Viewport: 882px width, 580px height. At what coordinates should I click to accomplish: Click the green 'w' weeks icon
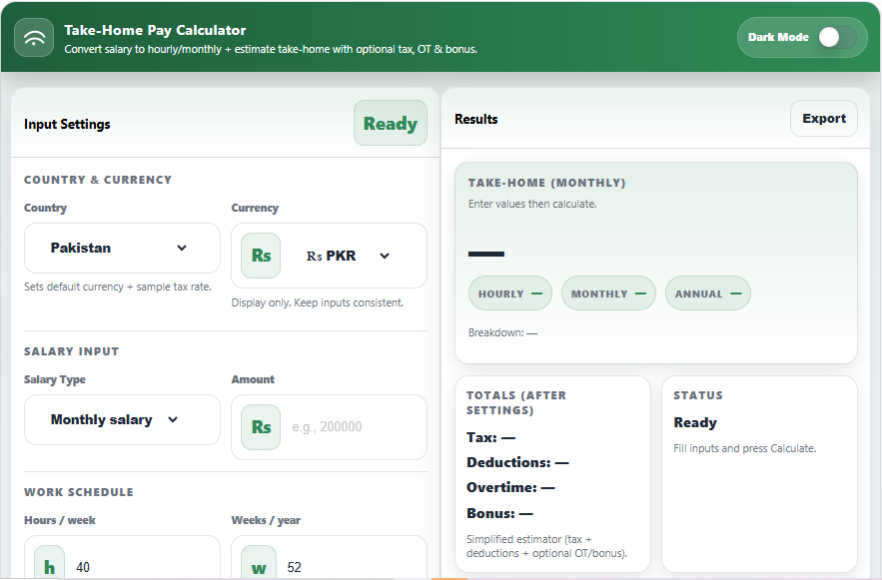point(258,564)
